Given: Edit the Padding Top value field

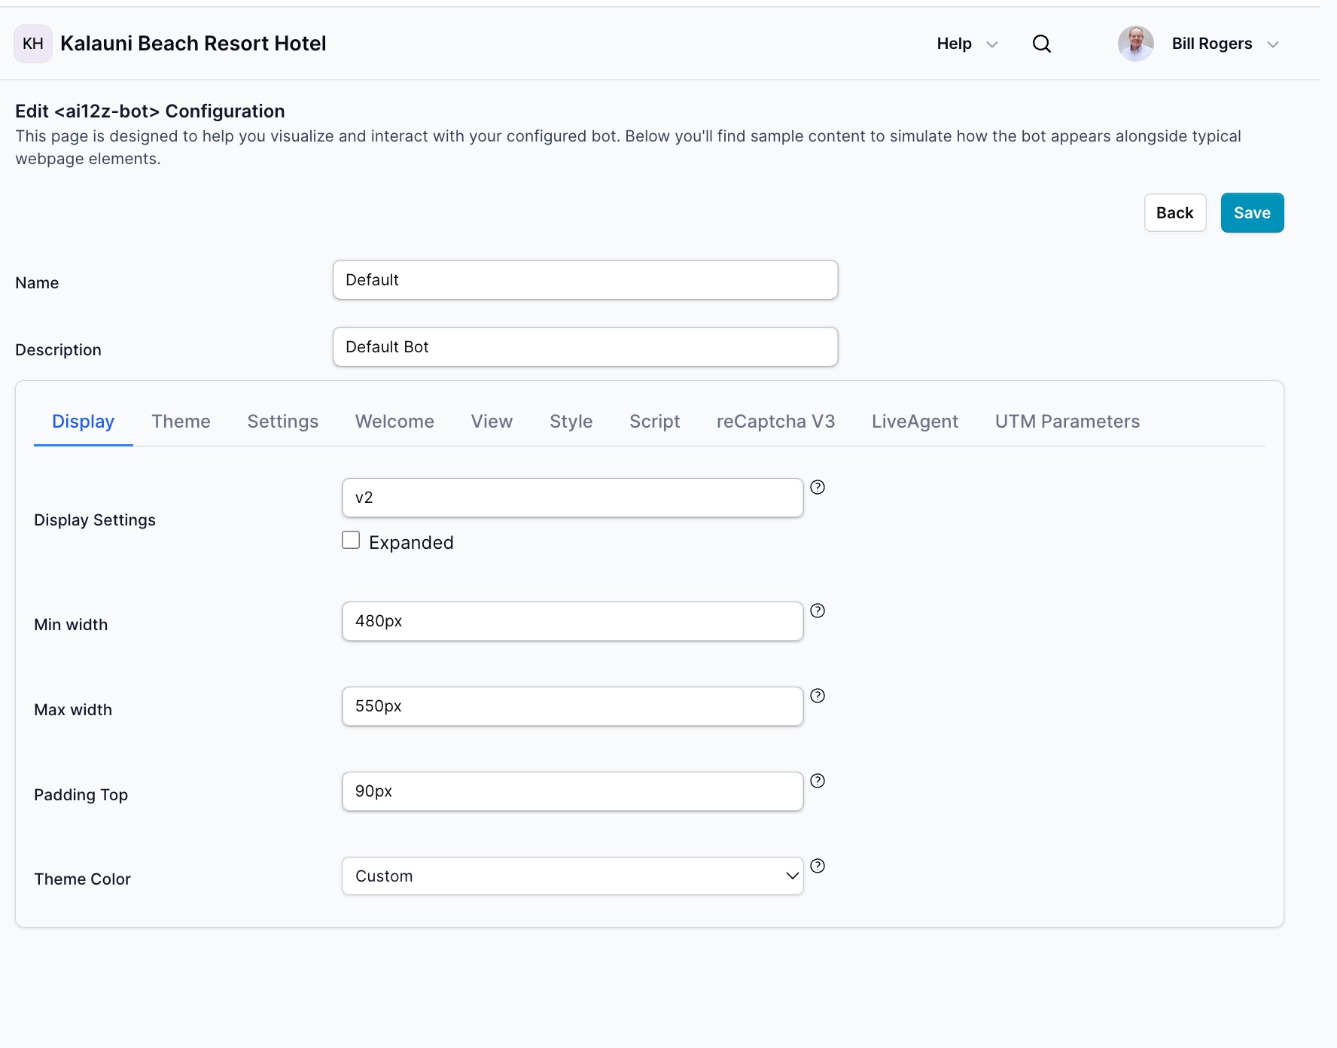Looking at the screenshot, I should [572, 791].
